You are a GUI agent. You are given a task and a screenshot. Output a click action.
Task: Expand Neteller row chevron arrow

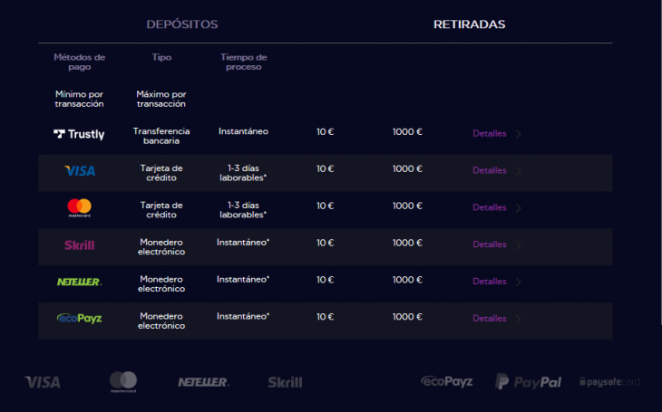tap(519, 282)
